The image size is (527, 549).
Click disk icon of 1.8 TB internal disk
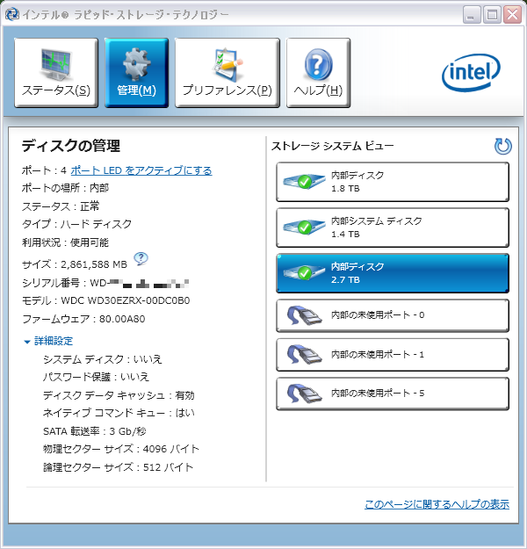304,181
